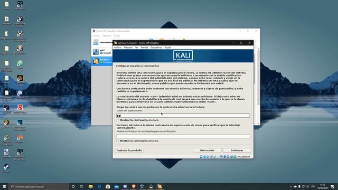Click the hard disk indicator in VM status bar

(201, 157)
